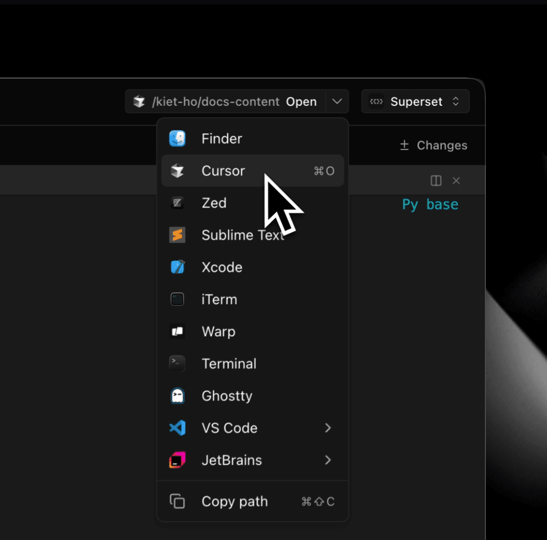Click the Xcode hammer icon
Screen dimensions: 547x540
(x=177, y=267)
